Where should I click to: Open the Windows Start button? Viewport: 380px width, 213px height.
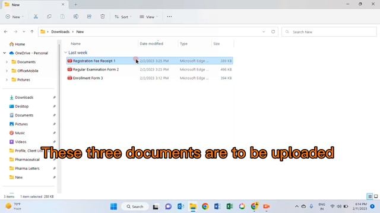click(x=113, y=206)
